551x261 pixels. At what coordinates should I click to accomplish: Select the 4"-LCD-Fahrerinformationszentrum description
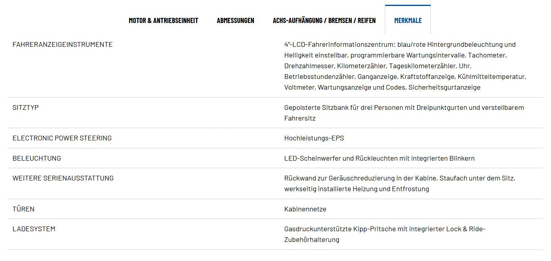click(x=405, y=66)
